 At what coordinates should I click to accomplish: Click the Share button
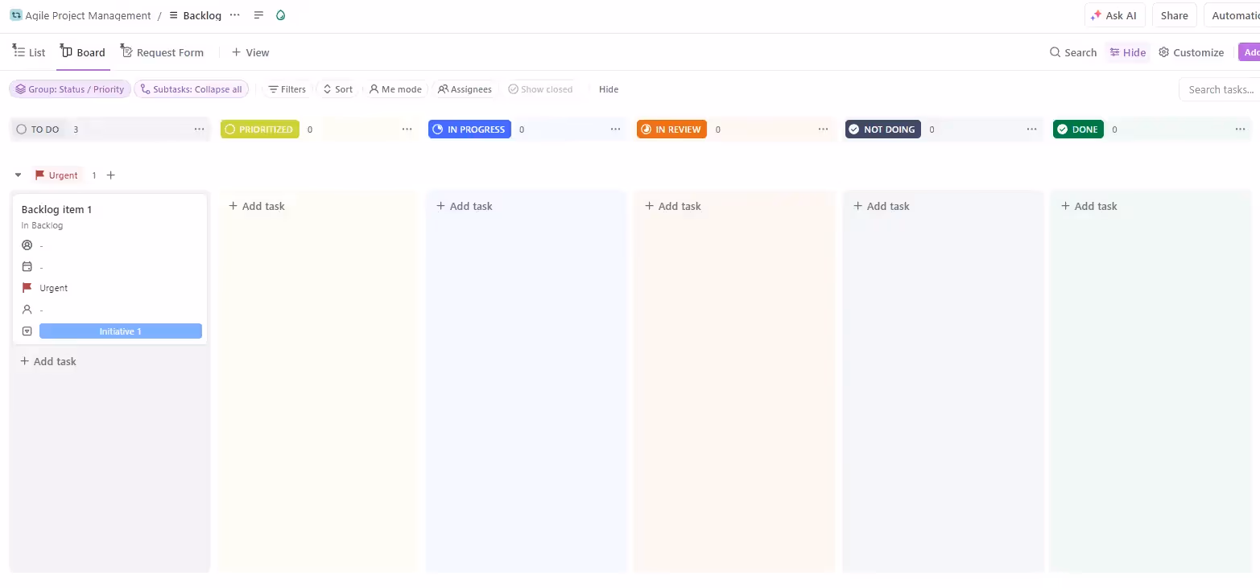coord(1174,15)
